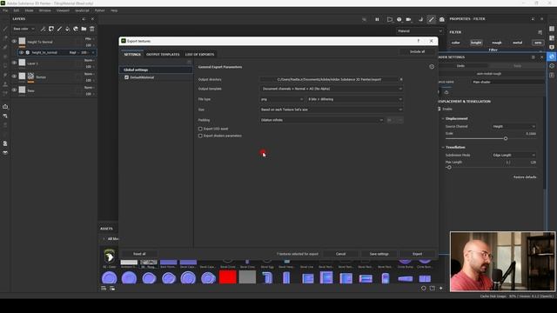
Task: Delete layer using the trash icon
Action: (92, 29)
